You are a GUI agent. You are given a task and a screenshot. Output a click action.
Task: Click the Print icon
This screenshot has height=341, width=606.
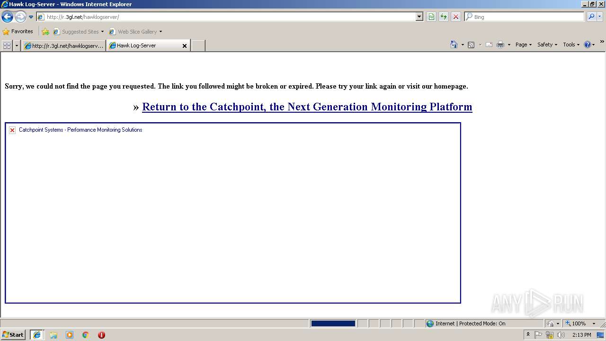click(500, 45)
